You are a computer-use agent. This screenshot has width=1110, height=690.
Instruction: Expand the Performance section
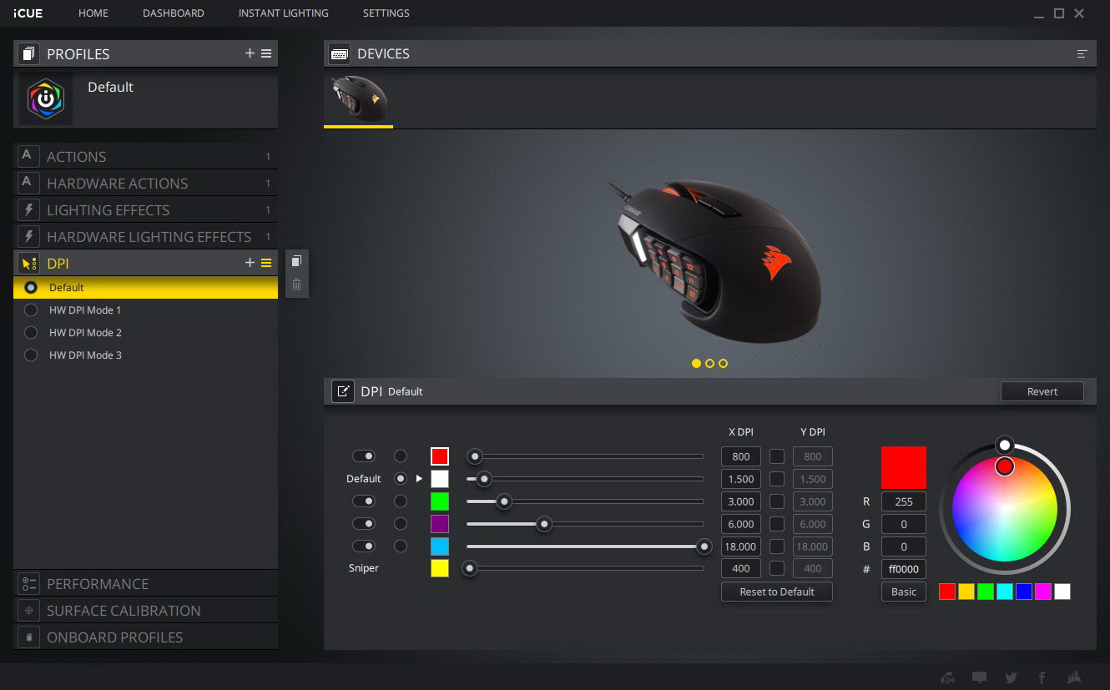click(x=146, y=583)
